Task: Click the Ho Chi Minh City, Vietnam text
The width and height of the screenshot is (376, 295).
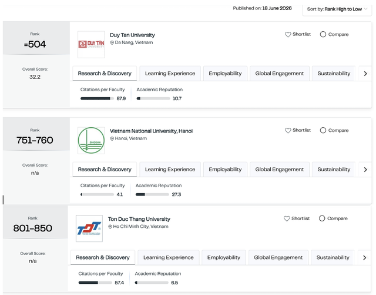Action: pos(141,227)
